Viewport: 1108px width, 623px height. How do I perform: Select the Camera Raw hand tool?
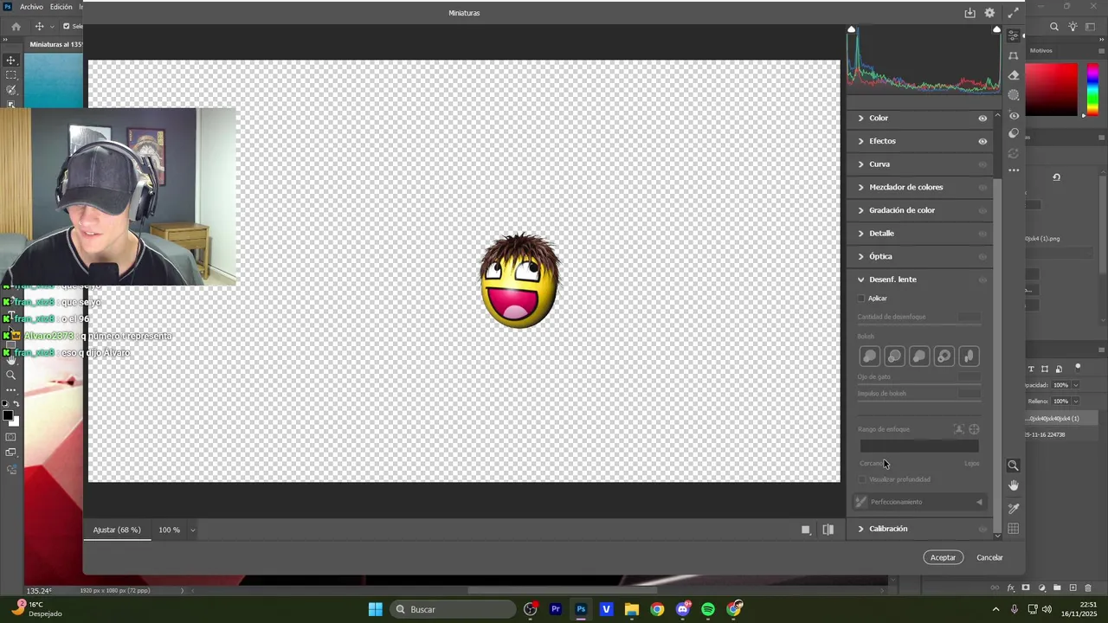[1014, 485]
